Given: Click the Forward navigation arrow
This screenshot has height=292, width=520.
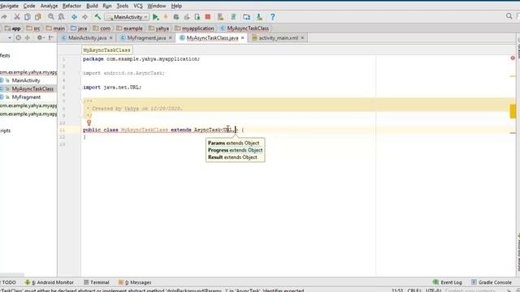Looking at the screenshot, I should tap(84, 17).
